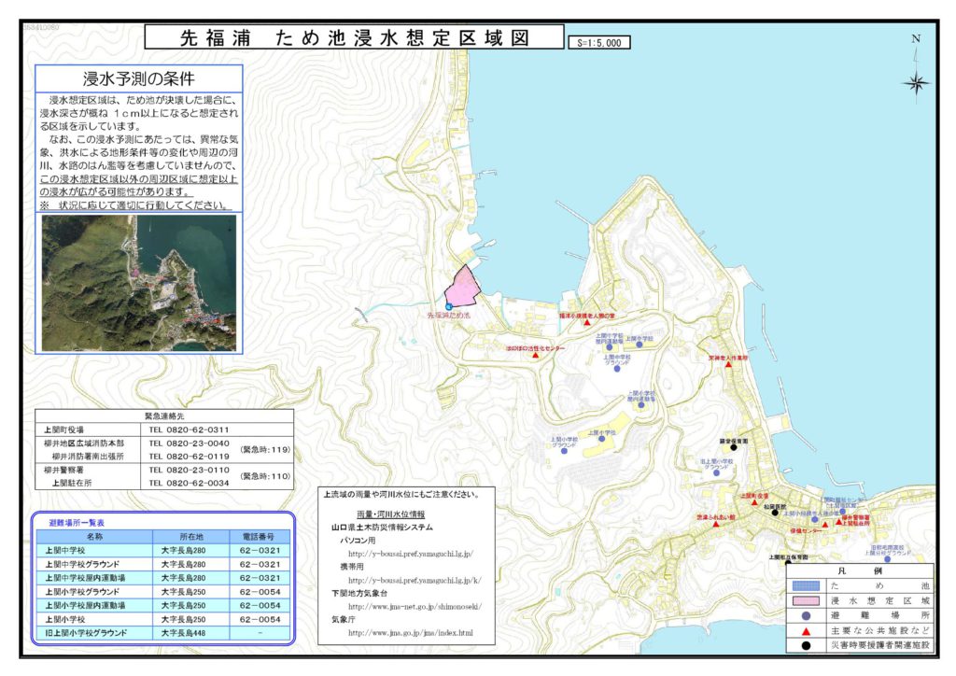Image resolution: width=956 pixels, height=676 pixels.
Task: Click the 上関町役場 entry in emergency contacts
Action: (x=64, y=430)
